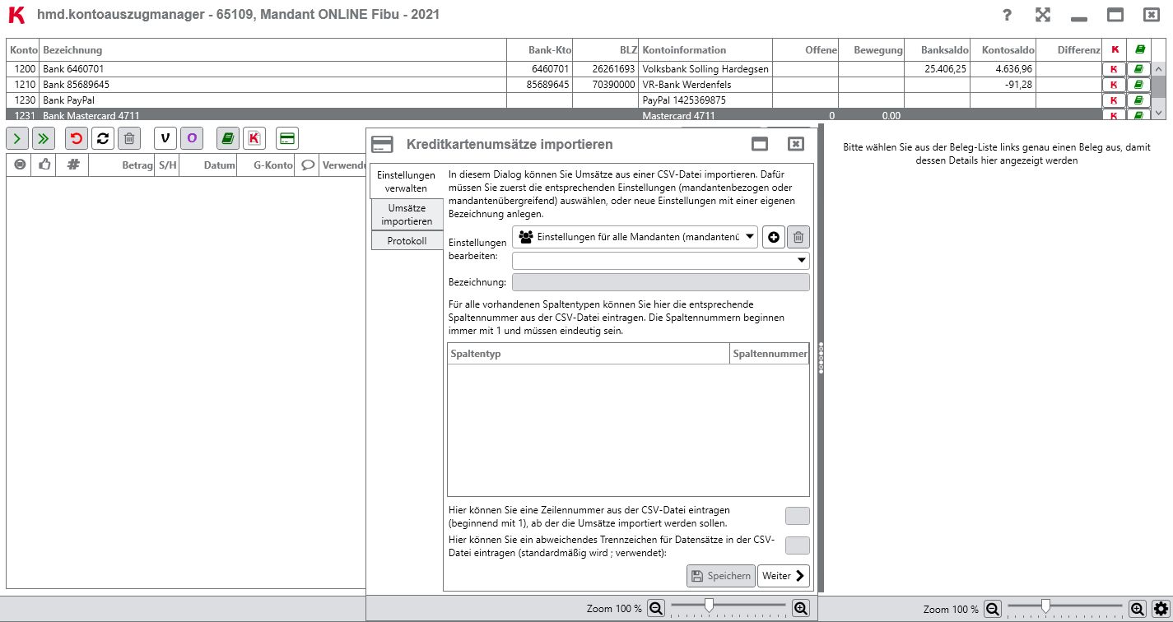This screenshot has height=622, width=1173.
Task: Click the CSV start row number field
Action: pyautogui.click(x=796, y=516)
